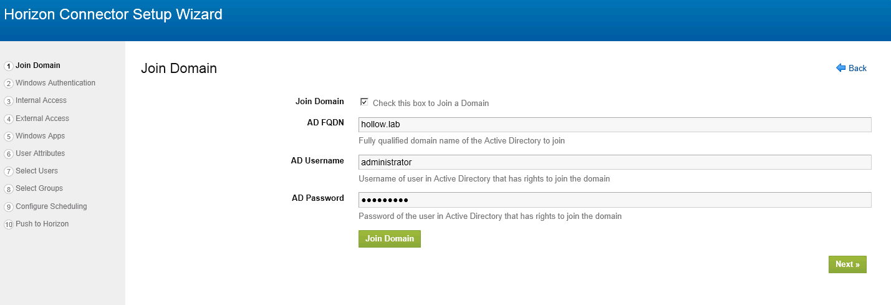
Task: Click into the AD FQDN field
Action: [x=614, y=125]
